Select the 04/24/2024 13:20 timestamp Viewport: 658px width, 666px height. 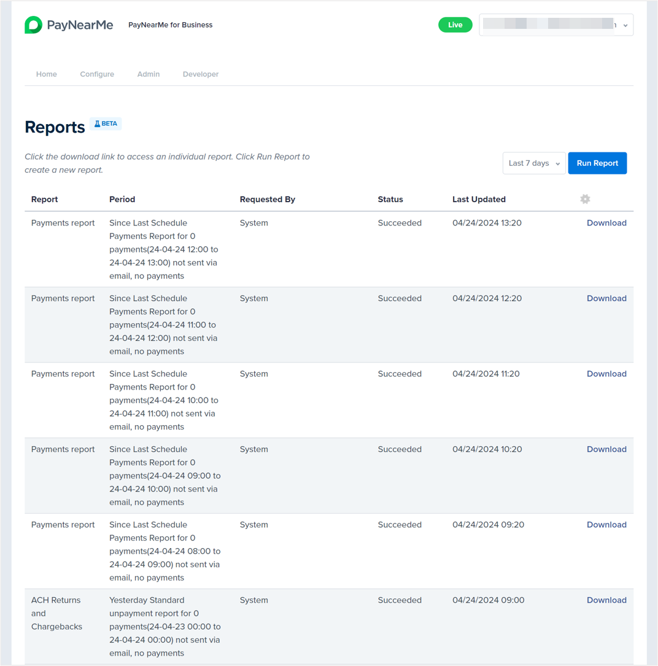tap(487, 223)
